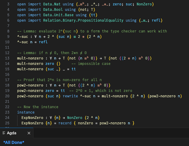The height and width of the screenshot is (146, 189).
Task: Click 'zero' pattern on line 14
Action: 50,64
